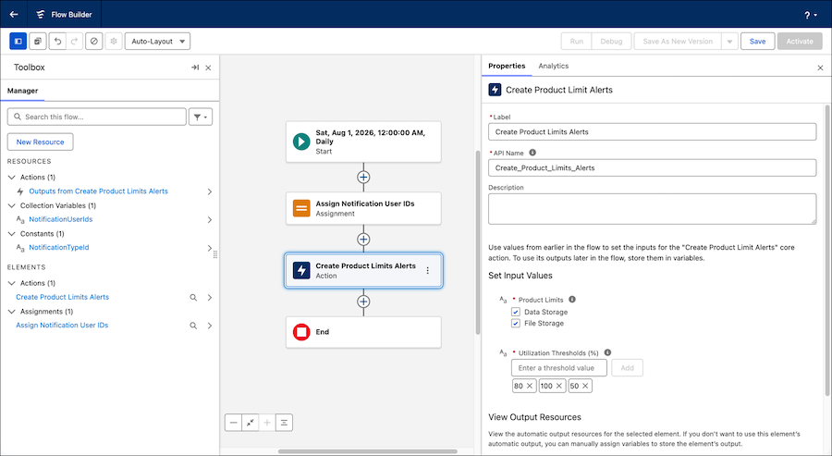Switch to the Analytics tab
The height and width of the screenshot is (456, 832).
[x=554, y=66]
